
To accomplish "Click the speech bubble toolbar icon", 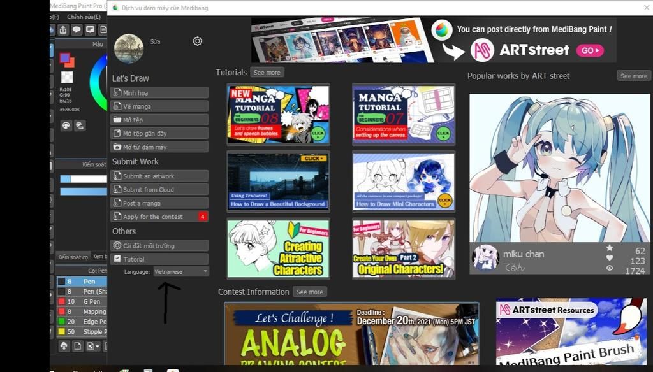I will [x=77, y=30].
